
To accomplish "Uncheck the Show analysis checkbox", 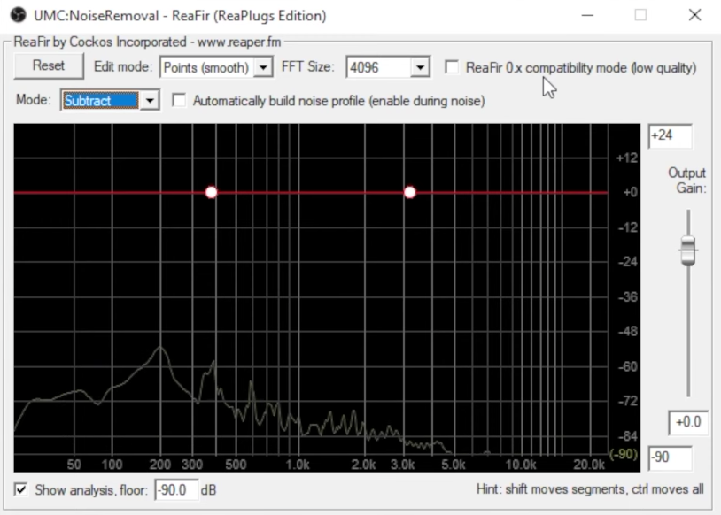I will click(20, 489).
